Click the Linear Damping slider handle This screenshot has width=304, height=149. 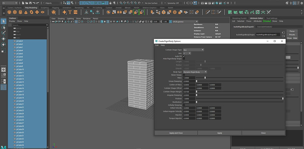(197, 81)
